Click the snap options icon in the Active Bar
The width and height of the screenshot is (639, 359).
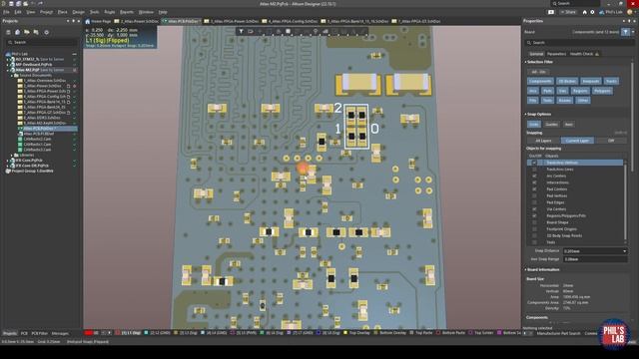click(251, 31)
